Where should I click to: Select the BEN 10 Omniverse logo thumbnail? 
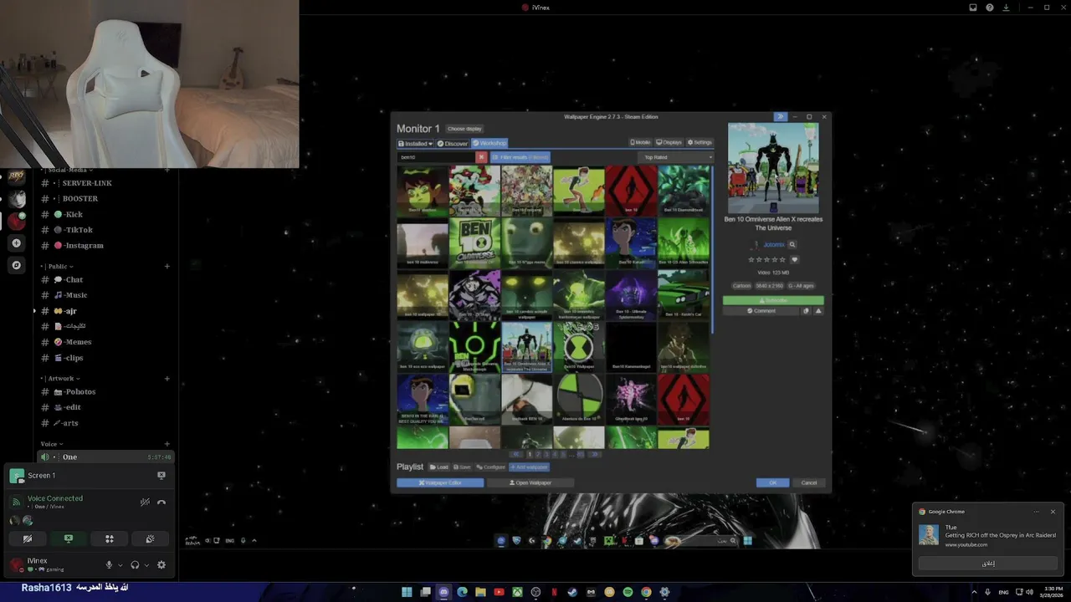coord(474,242)
